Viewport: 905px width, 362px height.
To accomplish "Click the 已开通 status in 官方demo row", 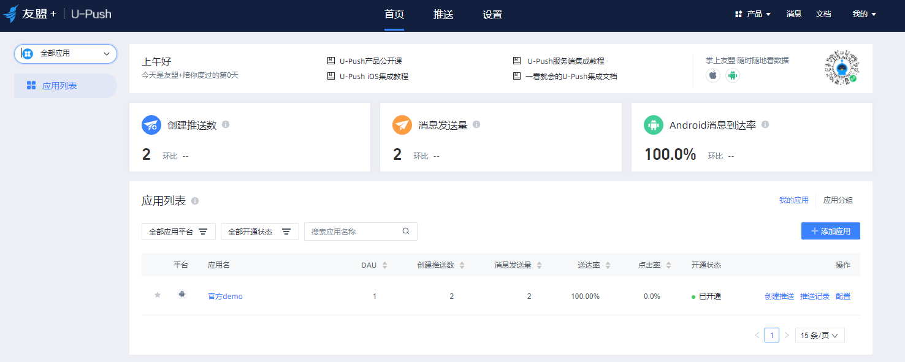I will (x=706, y=296).
